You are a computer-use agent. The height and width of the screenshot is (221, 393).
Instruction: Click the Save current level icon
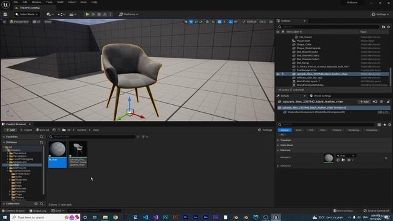(6, 14)
